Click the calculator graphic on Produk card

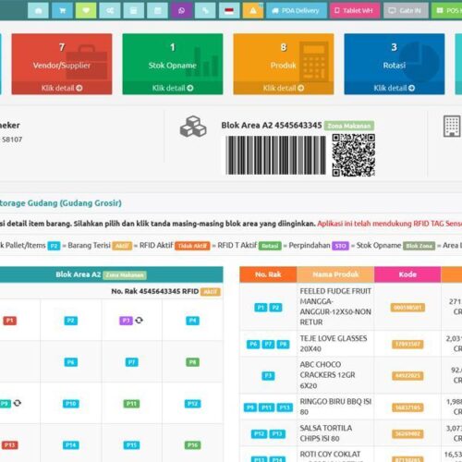pos(314,62)
